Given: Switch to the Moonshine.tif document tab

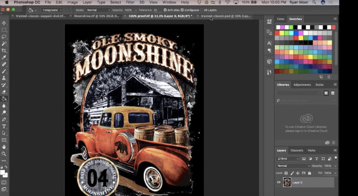Looking at the screenshot, I should [x=97, y=16].
